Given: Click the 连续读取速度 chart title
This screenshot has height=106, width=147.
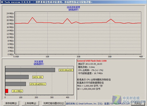Looking at the screenshot, I should [x=73, y=7].
